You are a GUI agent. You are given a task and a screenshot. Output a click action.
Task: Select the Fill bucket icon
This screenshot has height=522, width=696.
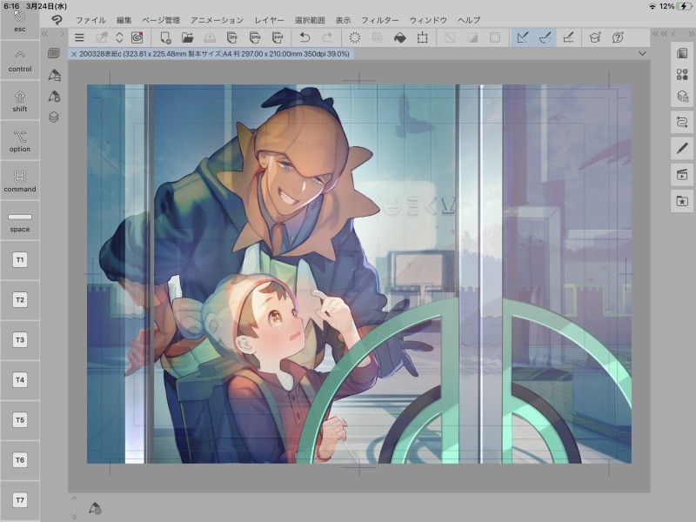(400, 37)
